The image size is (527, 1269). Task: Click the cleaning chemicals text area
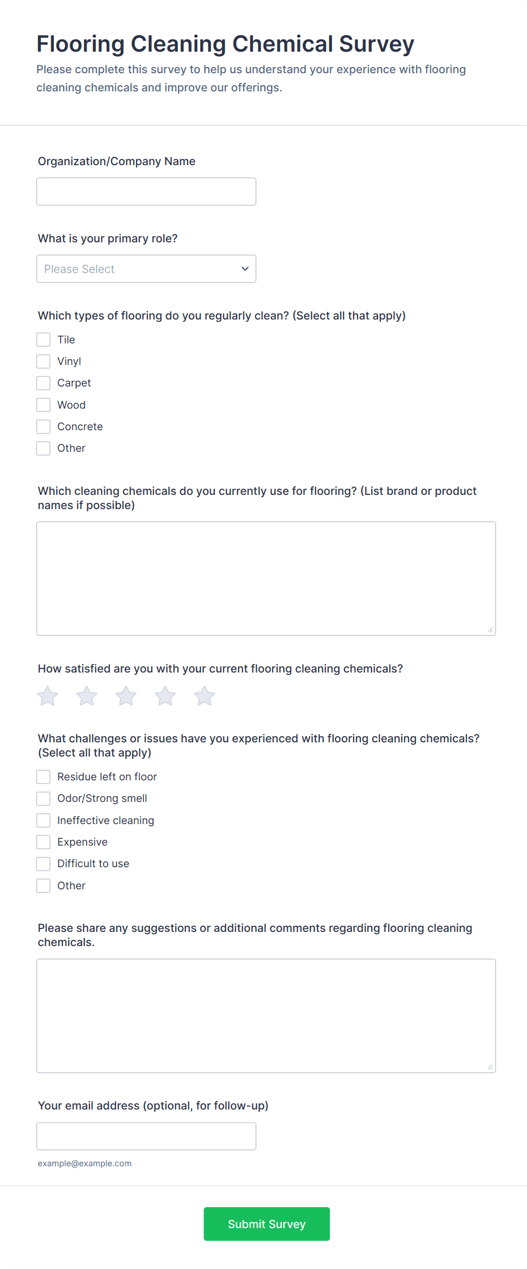click(266, 578)
